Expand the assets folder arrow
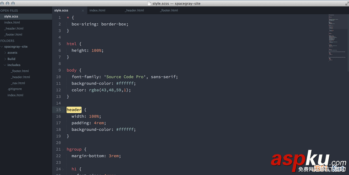The image size is (349, 175). [5, 53]
